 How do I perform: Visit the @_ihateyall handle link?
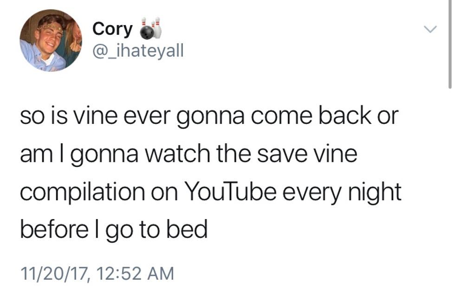[138, 51]
